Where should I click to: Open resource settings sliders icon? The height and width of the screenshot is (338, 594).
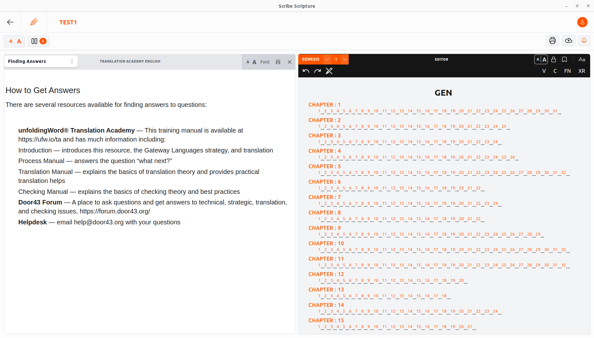(x=278, y=62)
